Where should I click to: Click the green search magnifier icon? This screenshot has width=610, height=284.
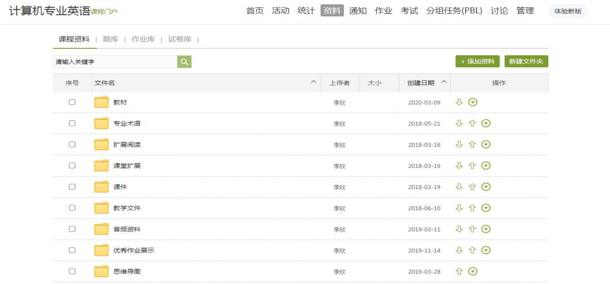click(184, 62)
